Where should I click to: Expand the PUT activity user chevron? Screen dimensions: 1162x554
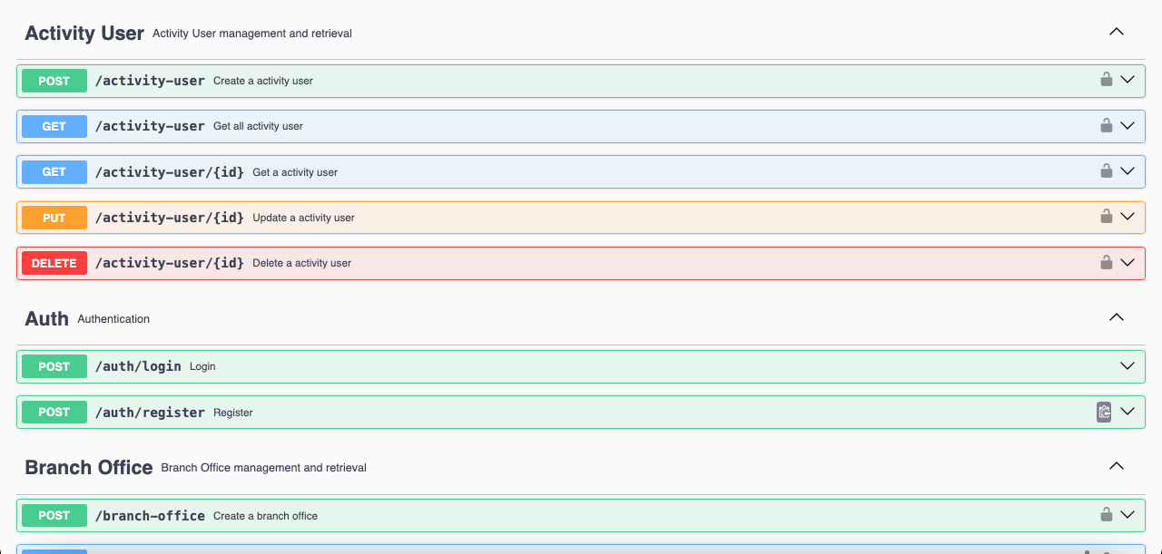click(1128, 217)
